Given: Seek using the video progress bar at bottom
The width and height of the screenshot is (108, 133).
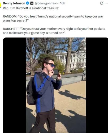Looking at the screenshot, I should [x=56, y=133].
